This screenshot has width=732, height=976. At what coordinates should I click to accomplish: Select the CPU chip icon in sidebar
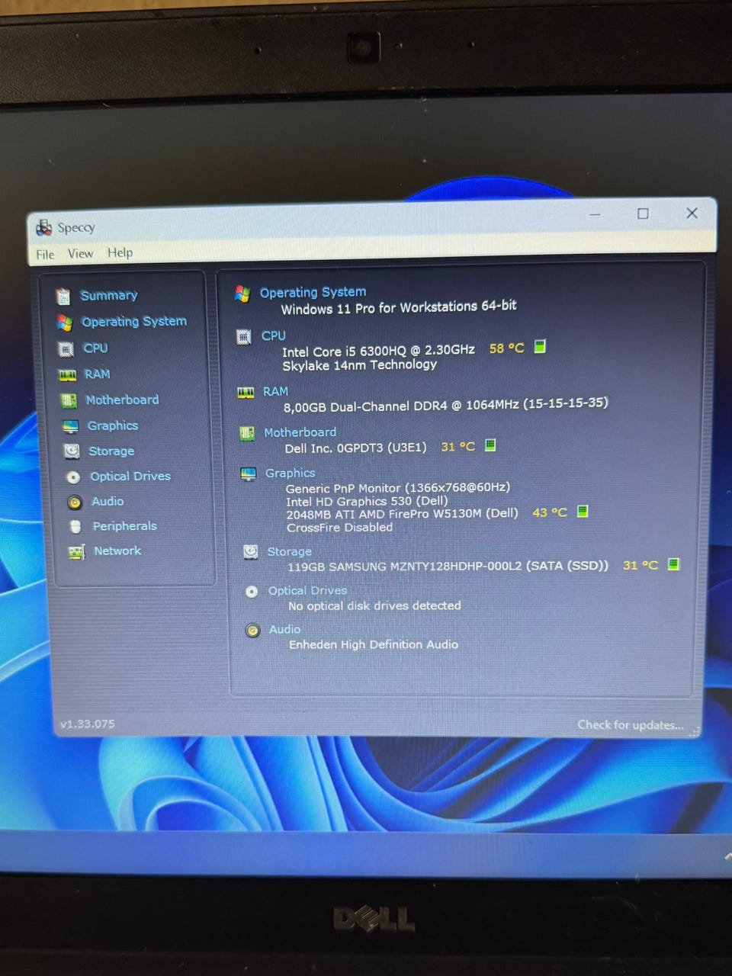[x=66, y=349]
